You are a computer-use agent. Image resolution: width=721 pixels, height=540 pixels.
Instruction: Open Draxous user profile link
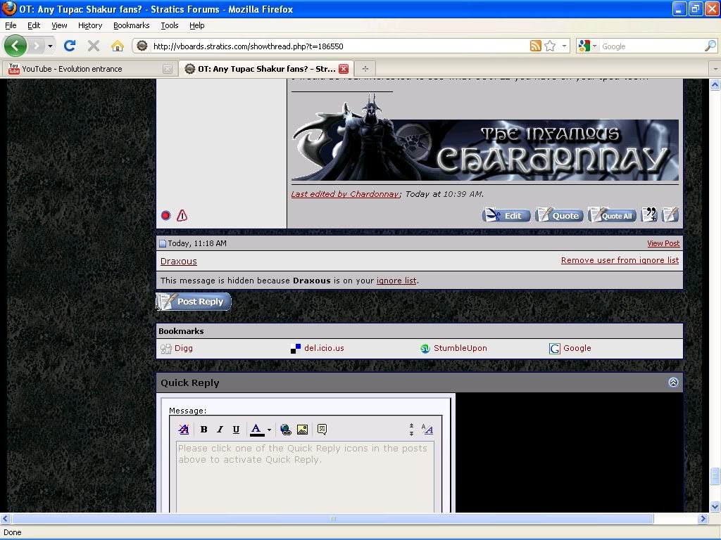coord(178,262)
